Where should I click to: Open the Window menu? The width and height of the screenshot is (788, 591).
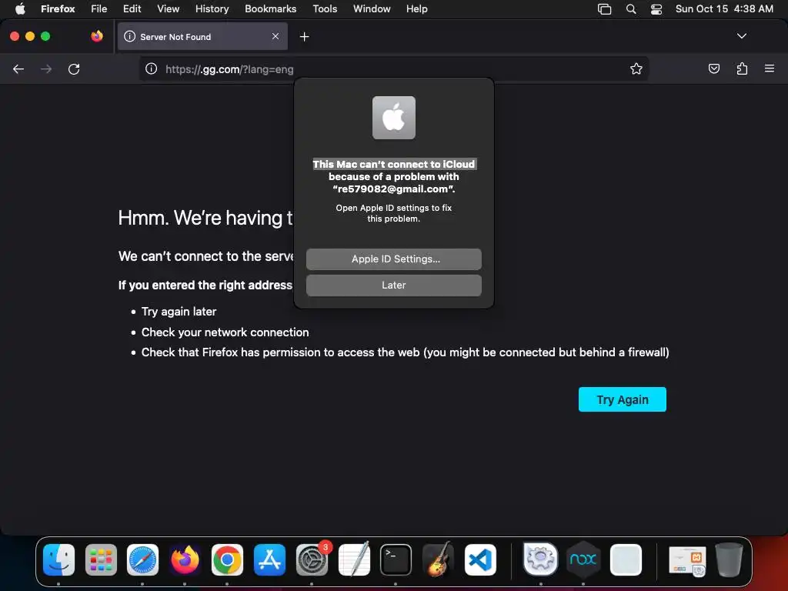[372, 9]
